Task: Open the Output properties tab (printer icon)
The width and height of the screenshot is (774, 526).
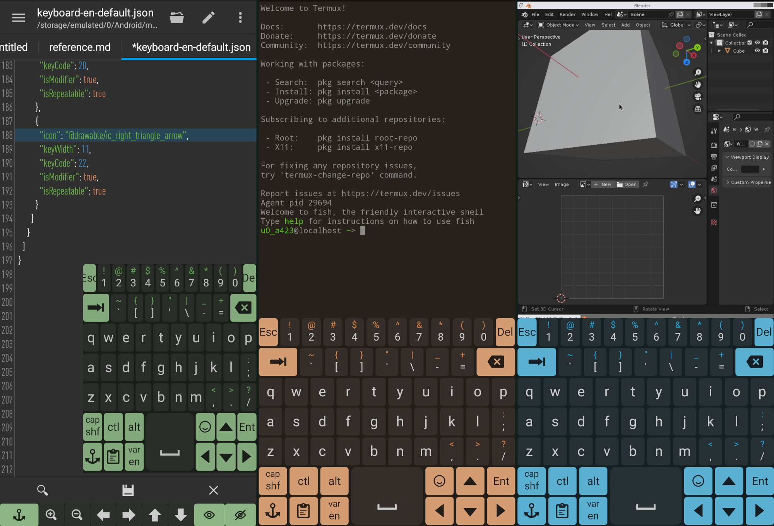Action: click(x=714, y=156)
